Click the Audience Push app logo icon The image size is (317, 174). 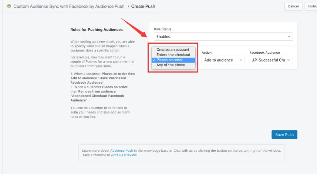(9, 6)
